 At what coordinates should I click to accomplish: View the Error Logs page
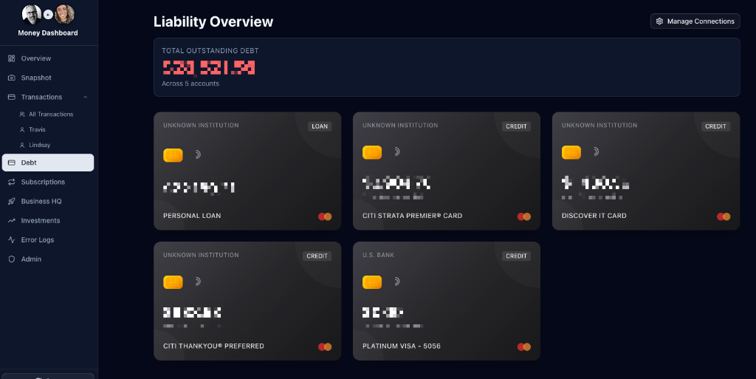[38, 239]
